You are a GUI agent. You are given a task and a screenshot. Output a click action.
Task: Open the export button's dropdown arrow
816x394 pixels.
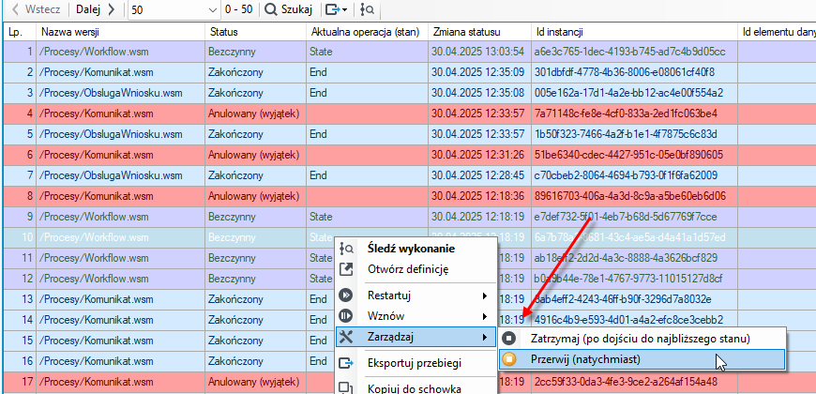pos(345,9)
